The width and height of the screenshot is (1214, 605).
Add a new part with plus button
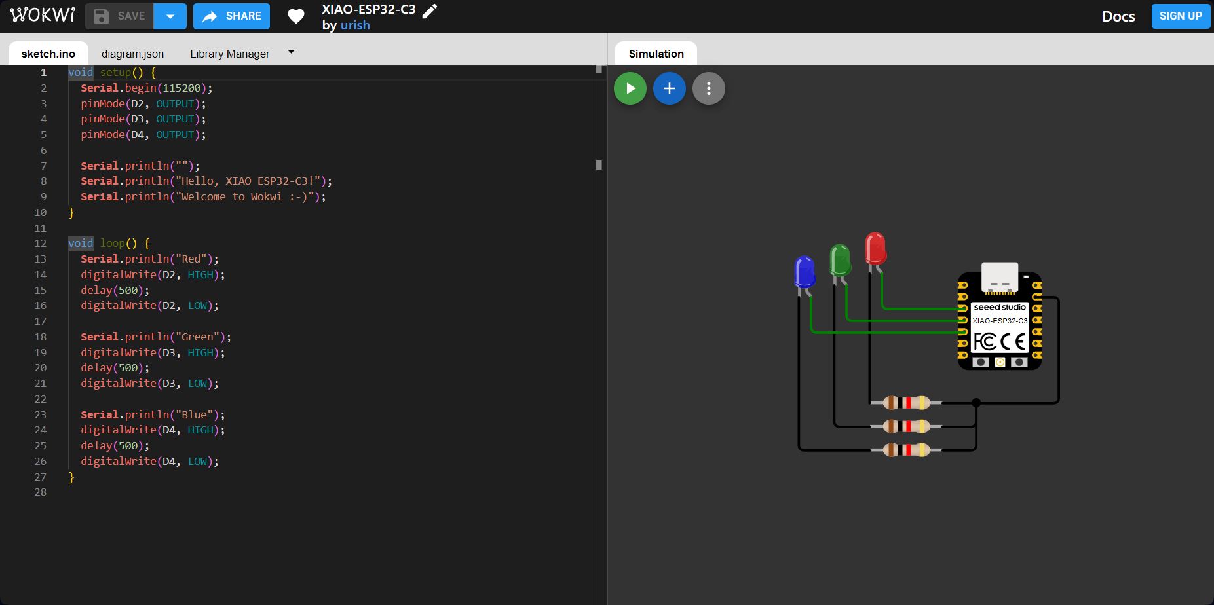tap(670, 88)
